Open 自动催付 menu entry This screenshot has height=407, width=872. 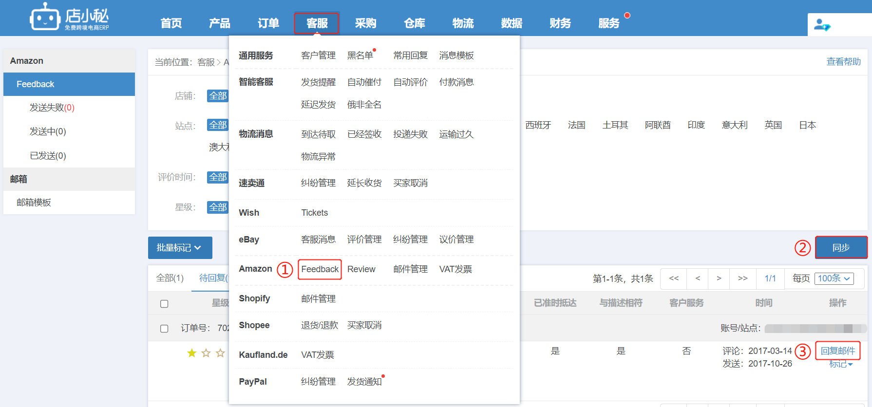point(364,82)
